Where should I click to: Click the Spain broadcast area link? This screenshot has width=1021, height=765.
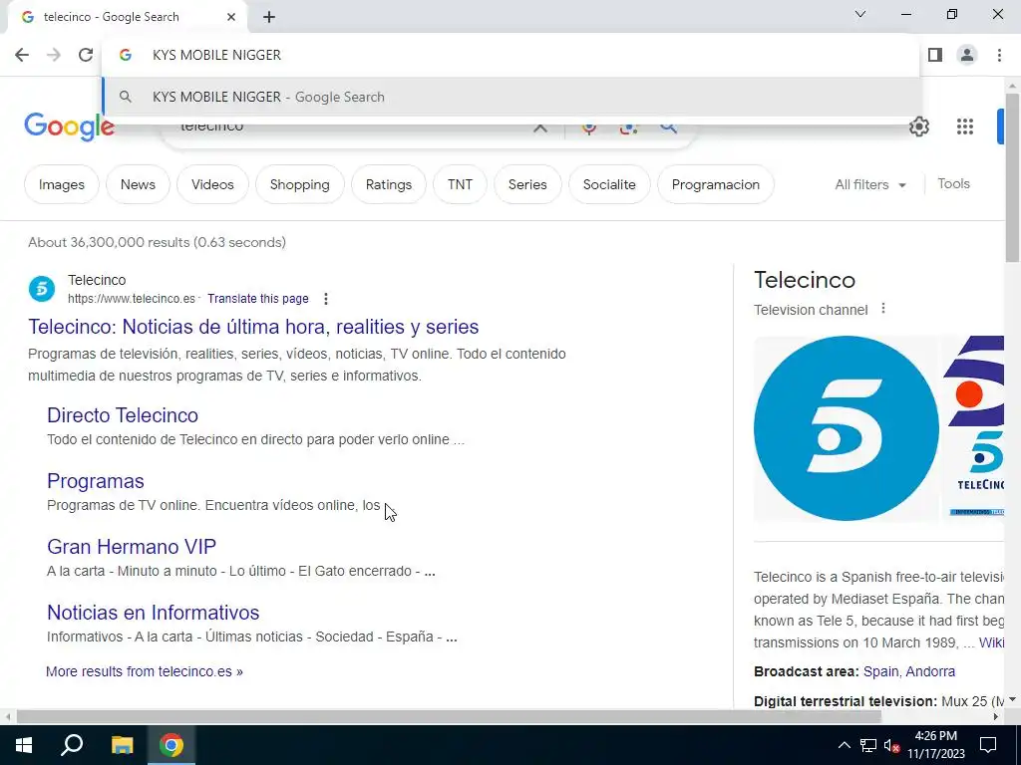coord(881,671)
